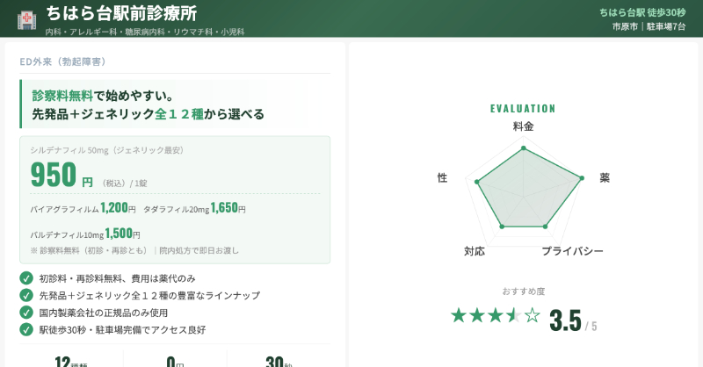
Task: Select the 料金 label on radar chart
Action: (x=523, y=126)
